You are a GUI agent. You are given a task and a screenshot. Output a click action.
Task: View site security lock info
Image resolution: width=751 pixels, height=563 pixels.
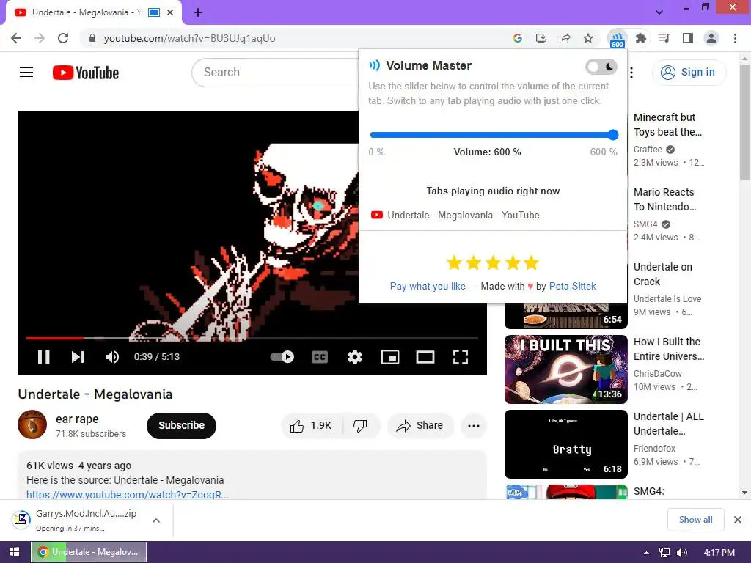92,38
